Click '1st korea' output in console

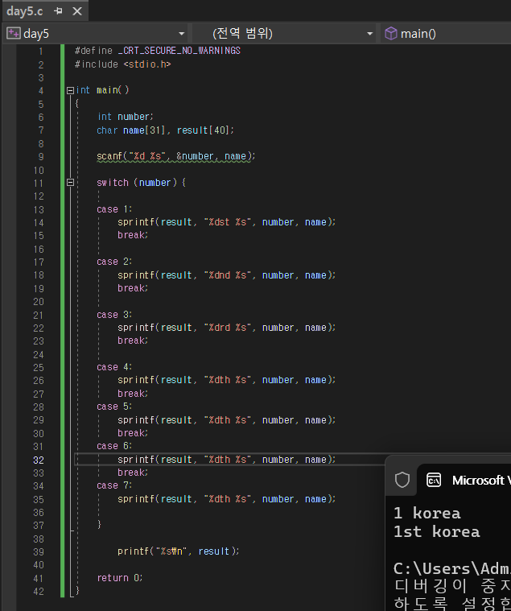point(437,532)
